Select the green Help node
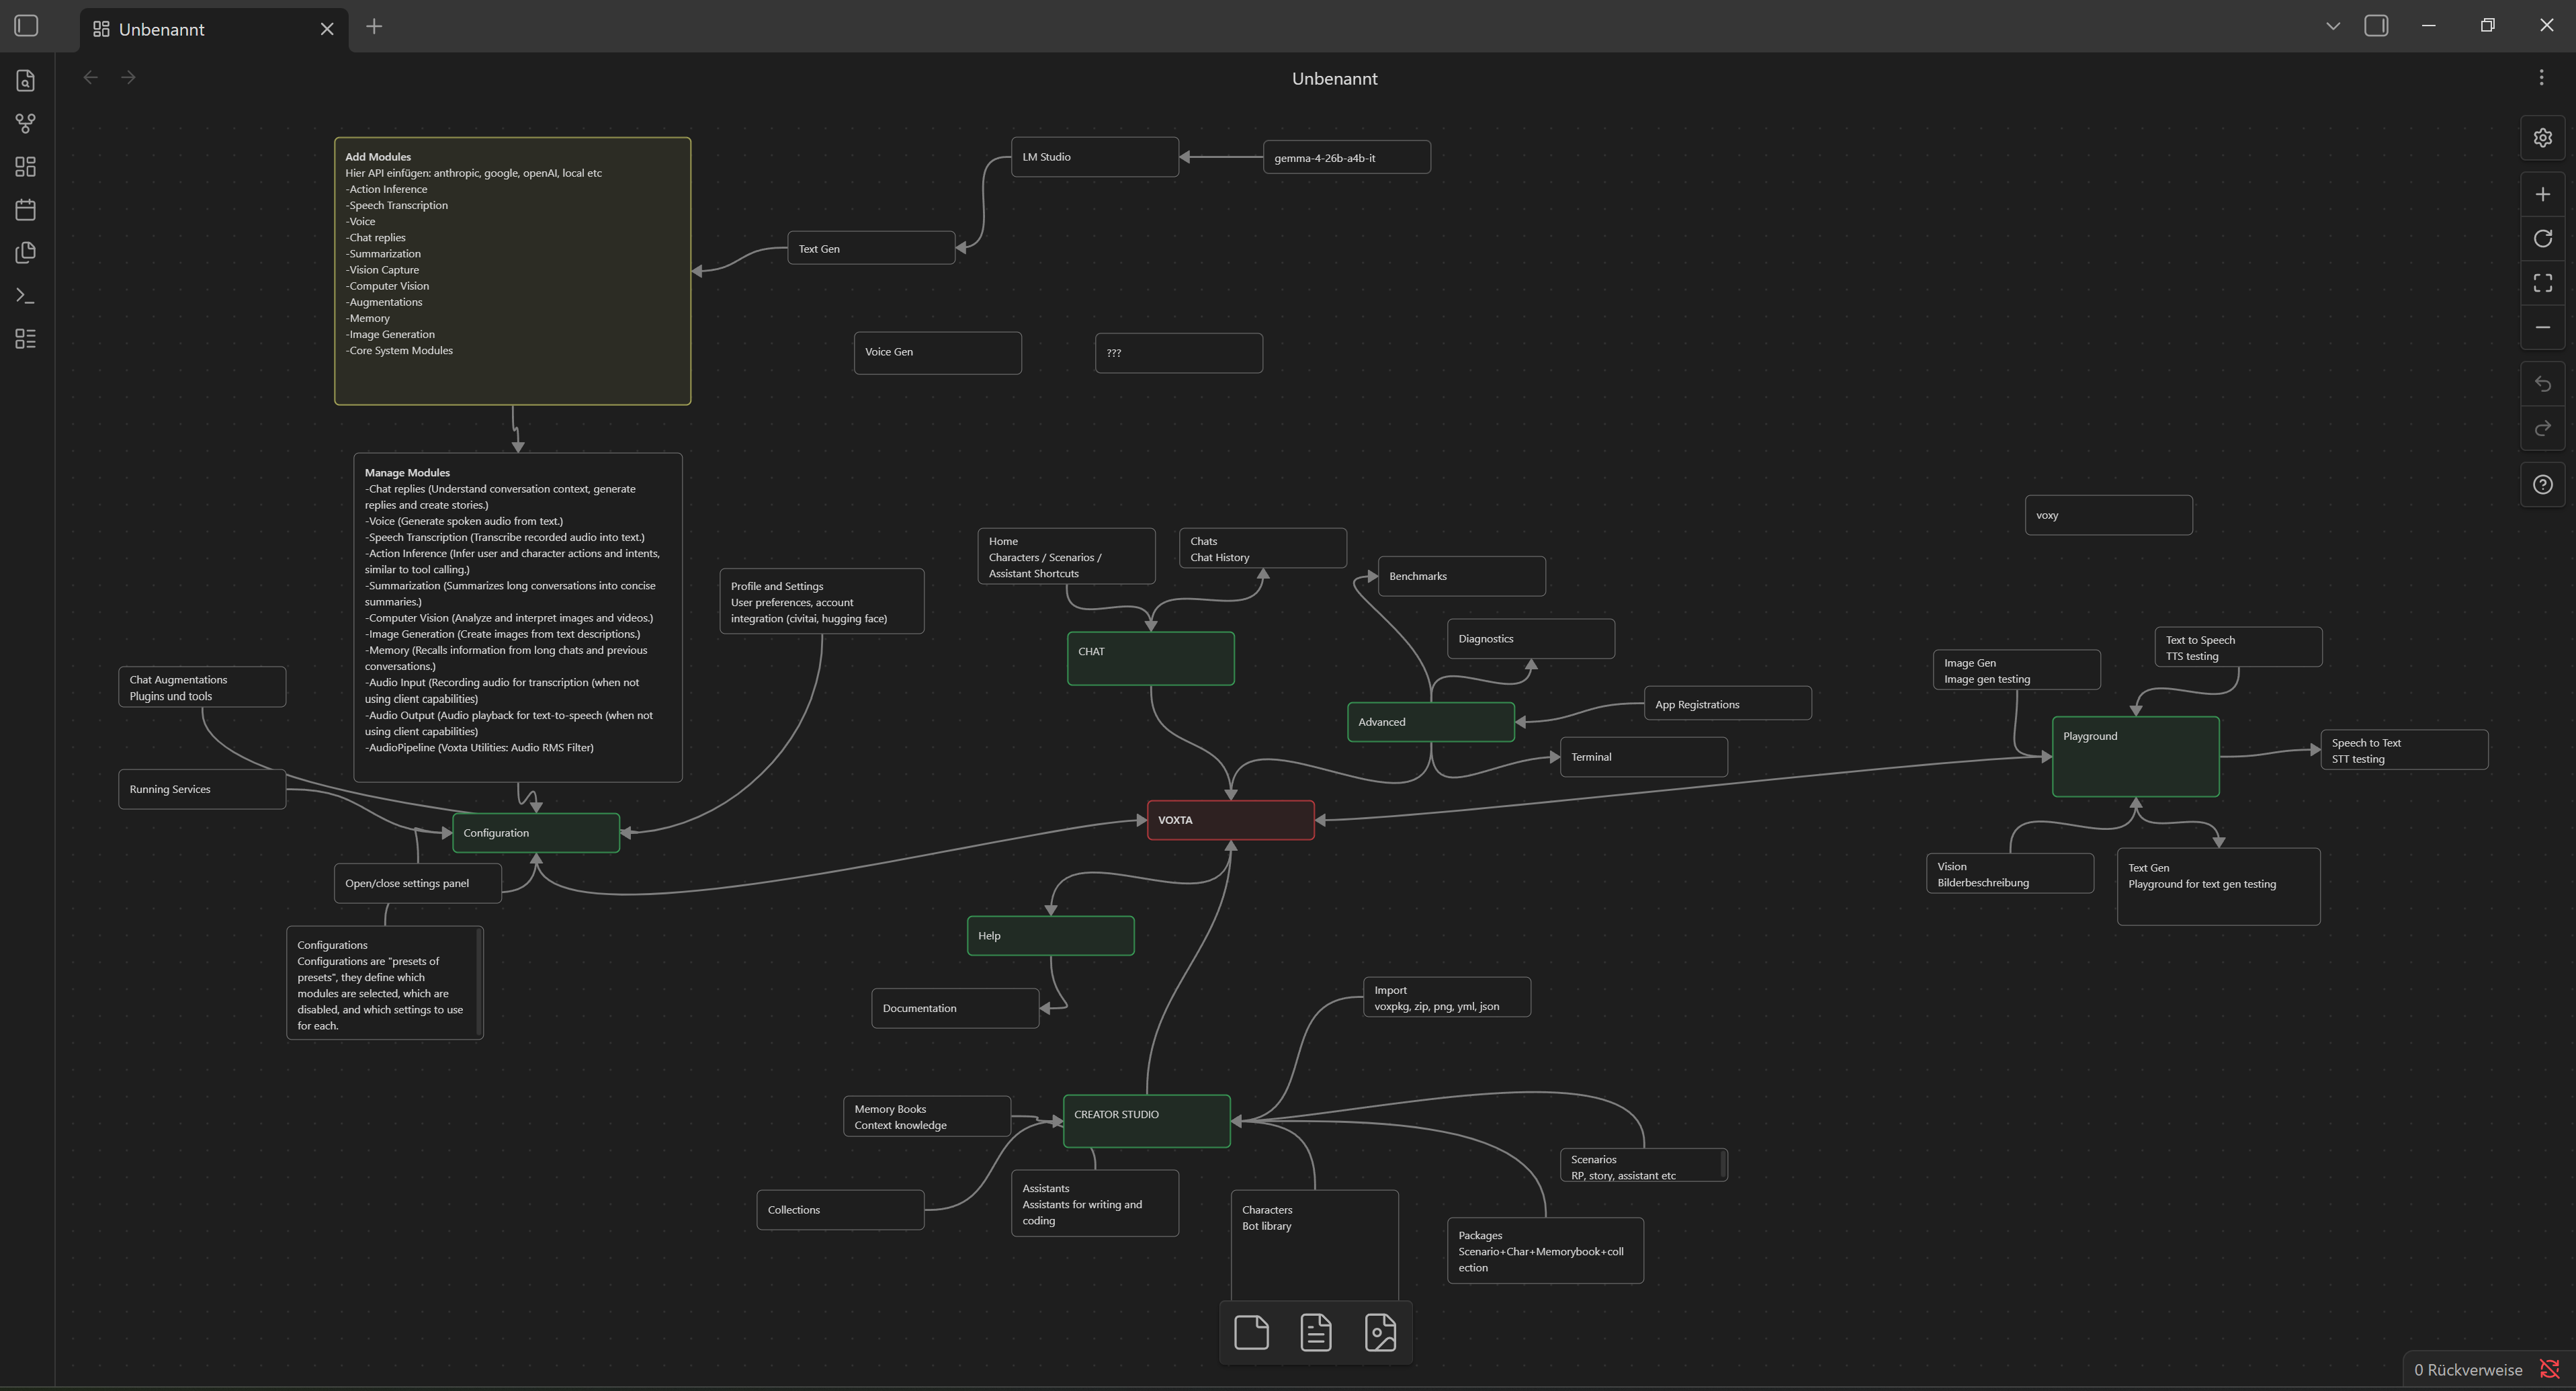This screenshot has height=1391, width=2576. pos(1050,936)
